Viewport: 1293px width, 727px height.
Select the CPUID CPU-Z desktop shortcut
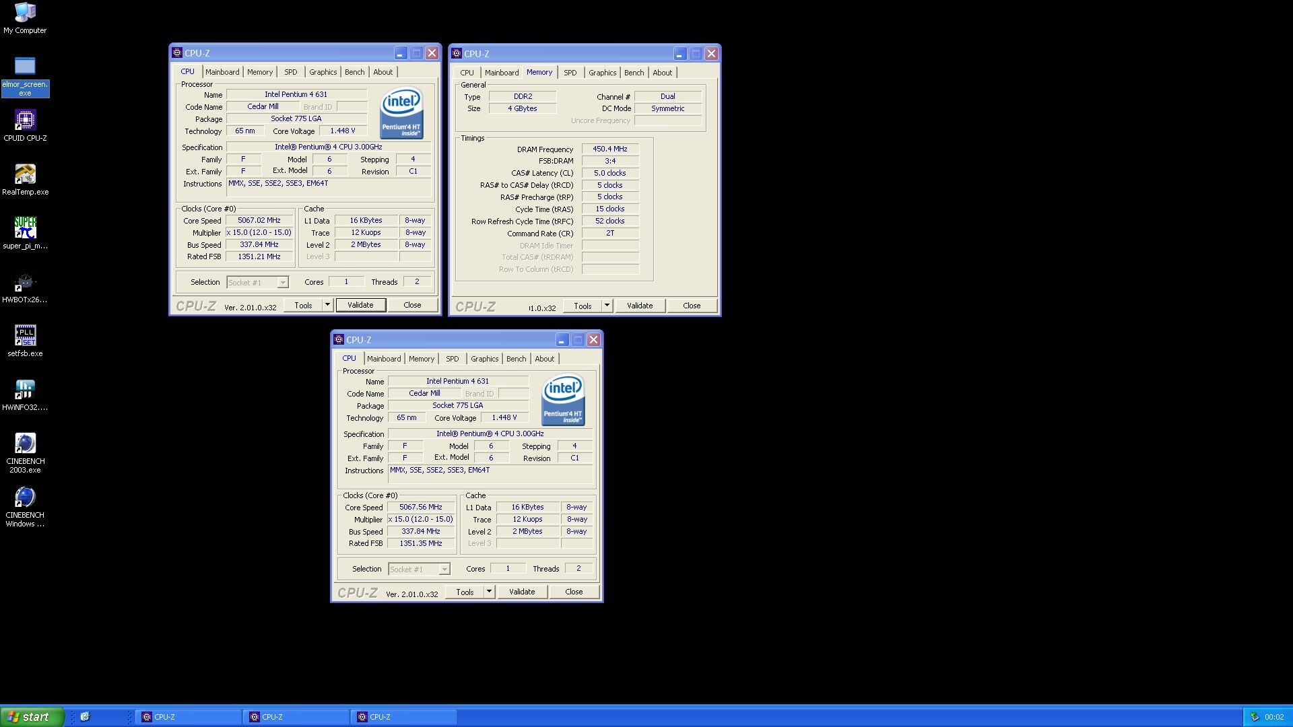point(25,126)
